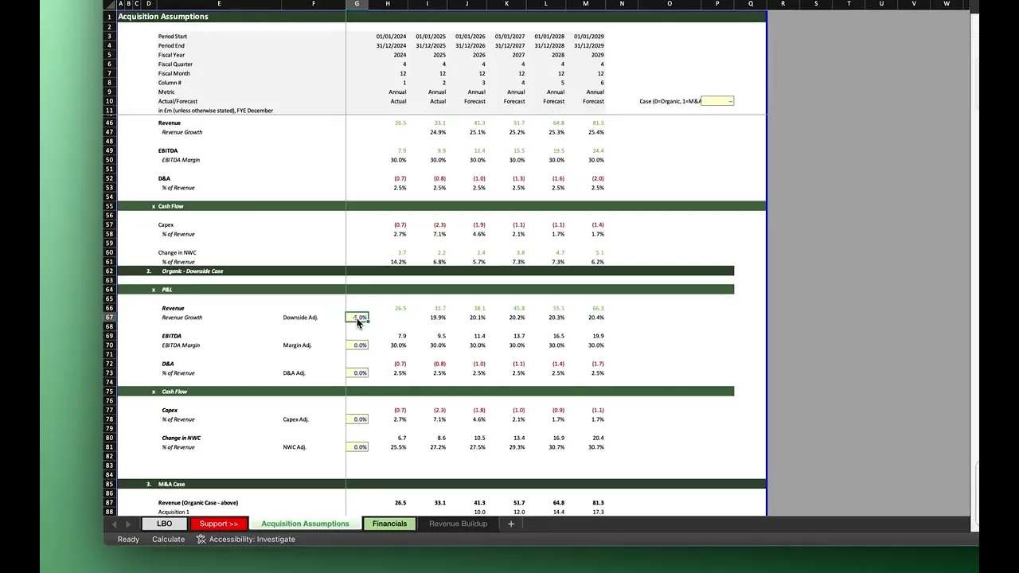Viewport: 1019px width, 573px height.
Task: Click the Organic - Downside Case section header
Action: (x=192, y=271)
